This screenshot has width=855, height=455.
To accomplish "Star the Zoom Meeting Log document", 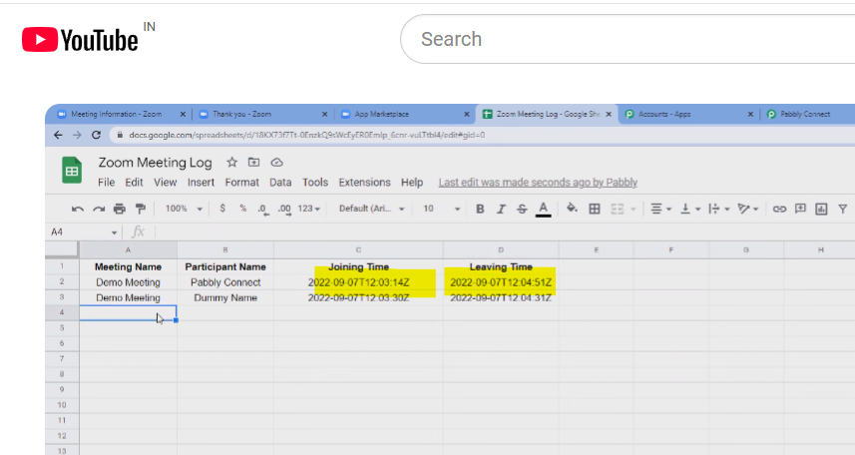I will click(x=231, y=162).
